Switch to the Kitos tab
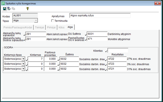163x102 pixels. (61, 27)
